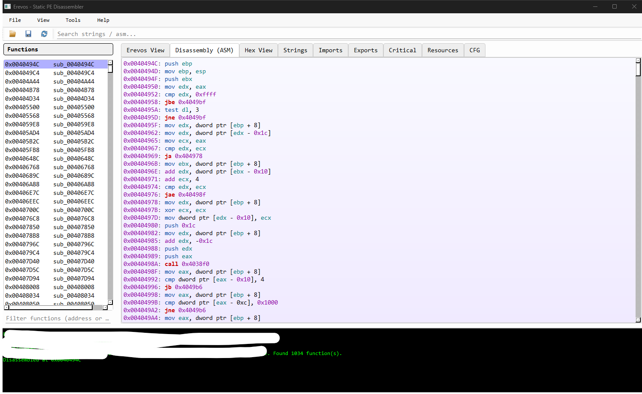This screenshot has width=642, height=394.
Task: Click the call 0x4038f0 instruction line
Action: click(x=166, y=264)
